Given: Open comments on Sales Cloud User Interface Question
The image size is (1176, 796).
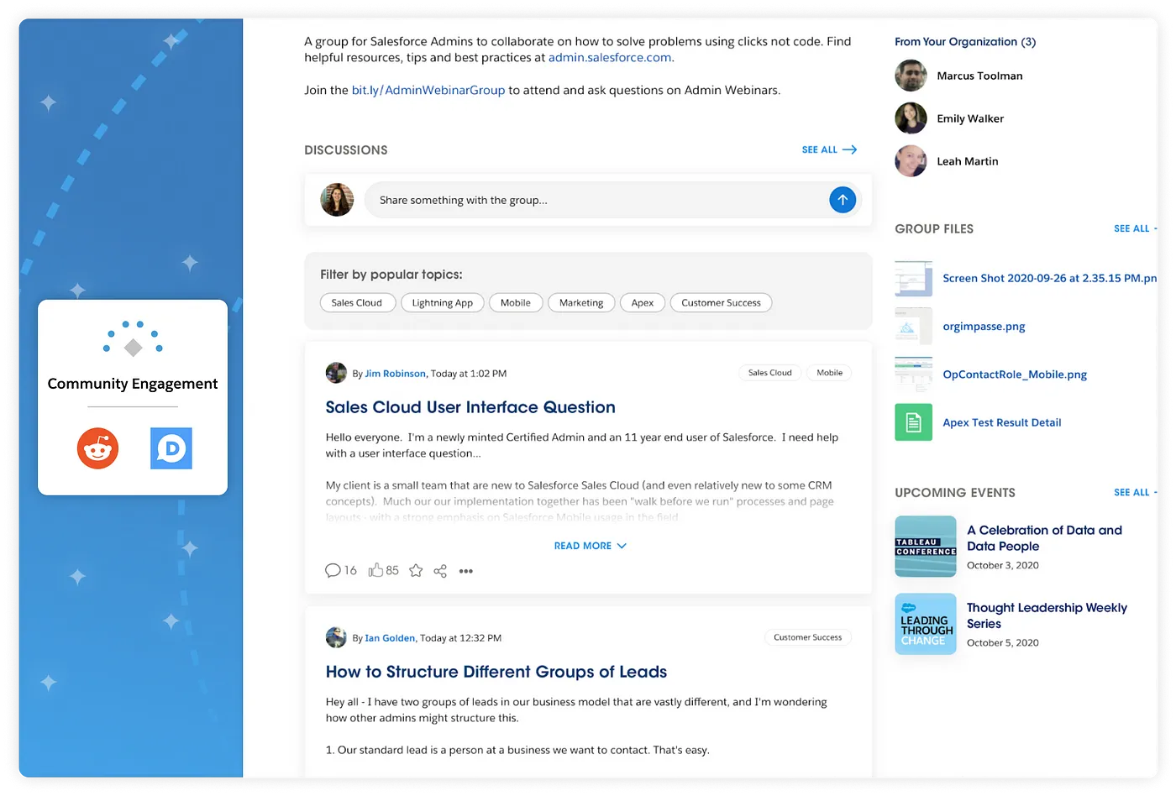Looking at the screenshot, I should (x=341, y=571).
